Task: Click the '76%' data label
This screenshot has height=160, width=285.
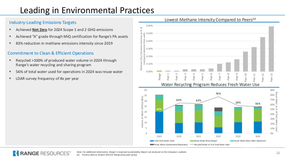Action: coord(218,94)
